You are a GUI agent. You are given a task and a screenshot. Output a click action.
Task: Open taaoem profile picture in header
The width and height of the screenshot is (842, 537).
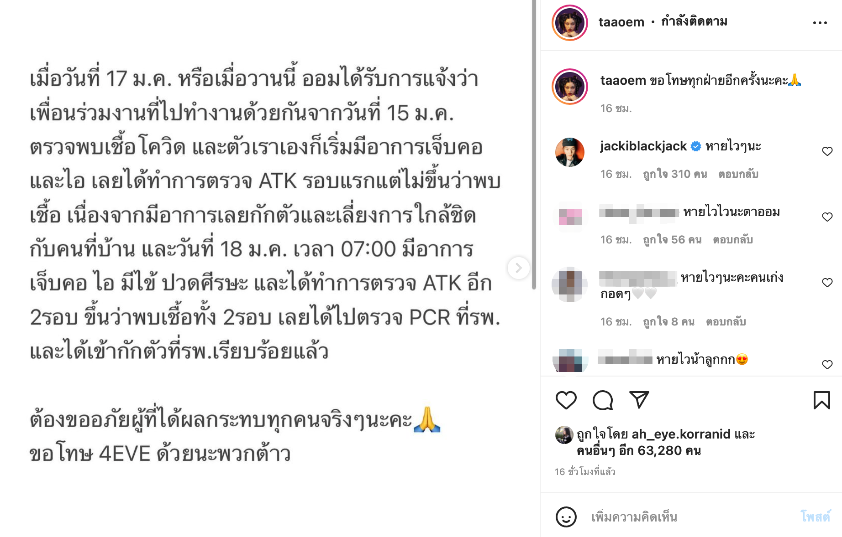570,23
